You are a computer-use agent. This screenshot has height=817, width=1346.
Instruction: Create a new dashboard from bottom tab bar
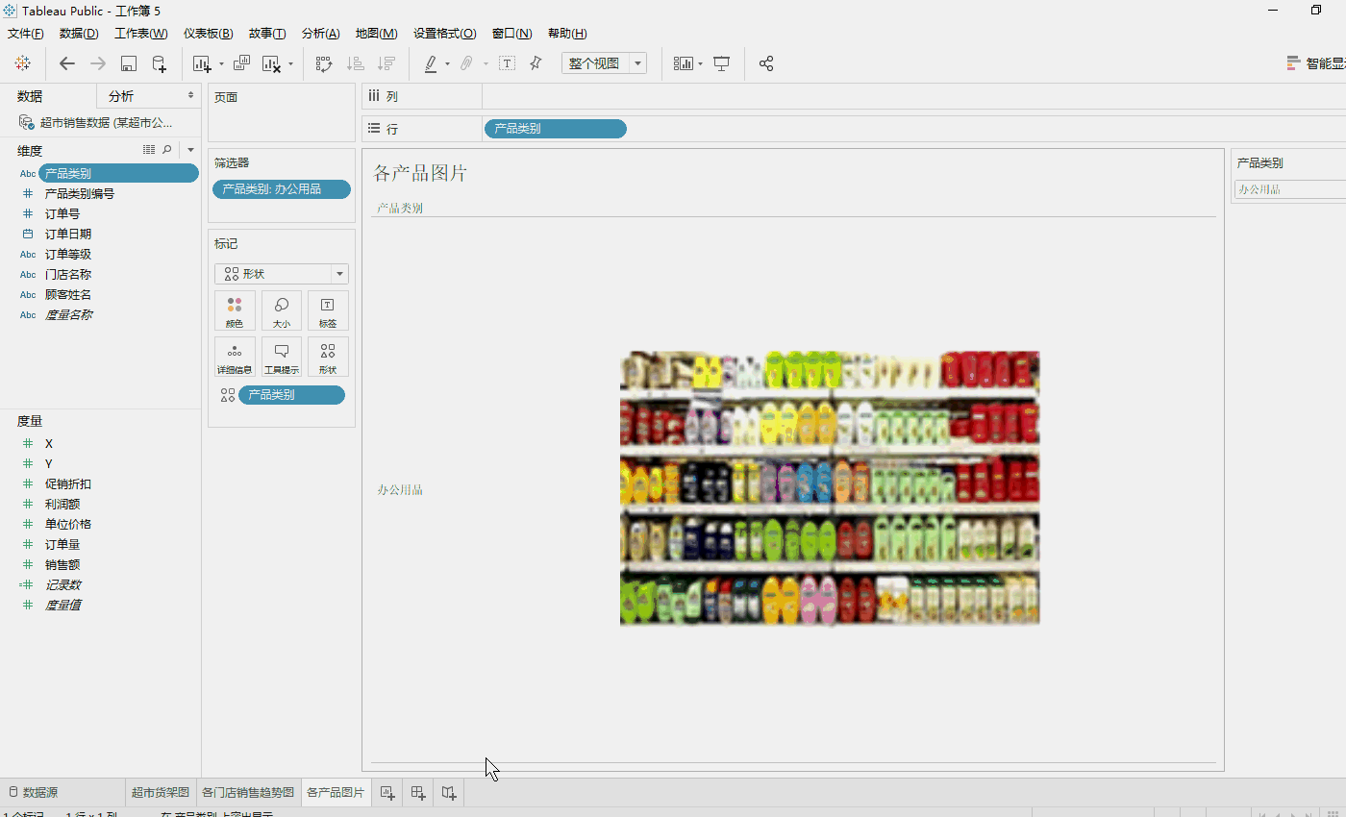point(418,793)
